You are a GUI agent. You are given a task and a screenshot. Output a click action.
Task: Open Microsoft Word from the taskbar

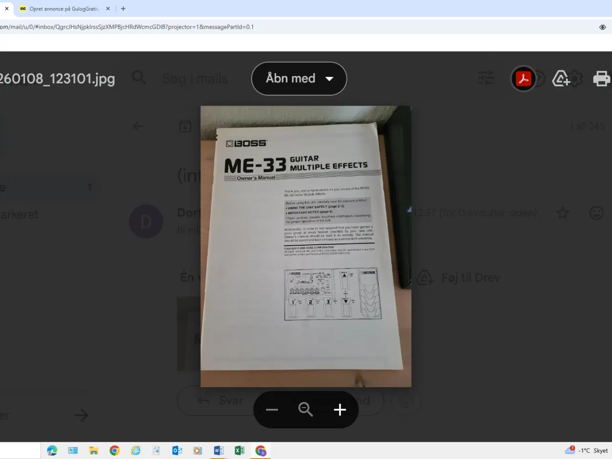pos(219,450)
